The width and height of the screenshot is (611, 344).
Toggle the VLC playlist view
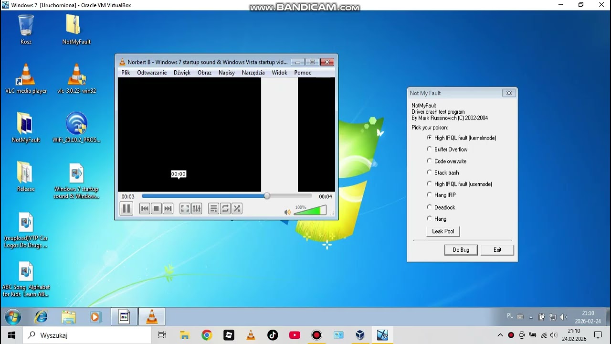[213, 208]
